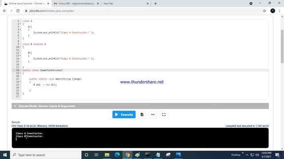Click the Result label
Viewport: 284px width, 159px height.
pos(16,122)
